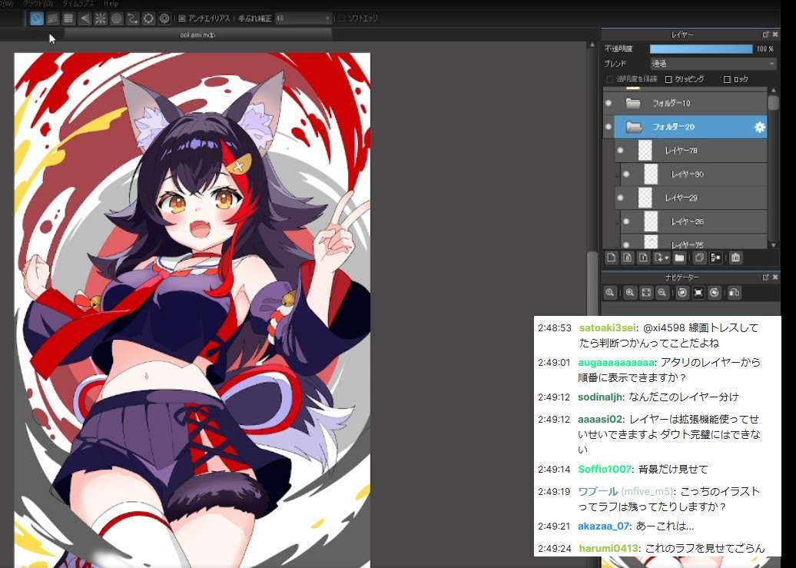
Task: Enable the curve snap guide
Action: tap(132, 18)
